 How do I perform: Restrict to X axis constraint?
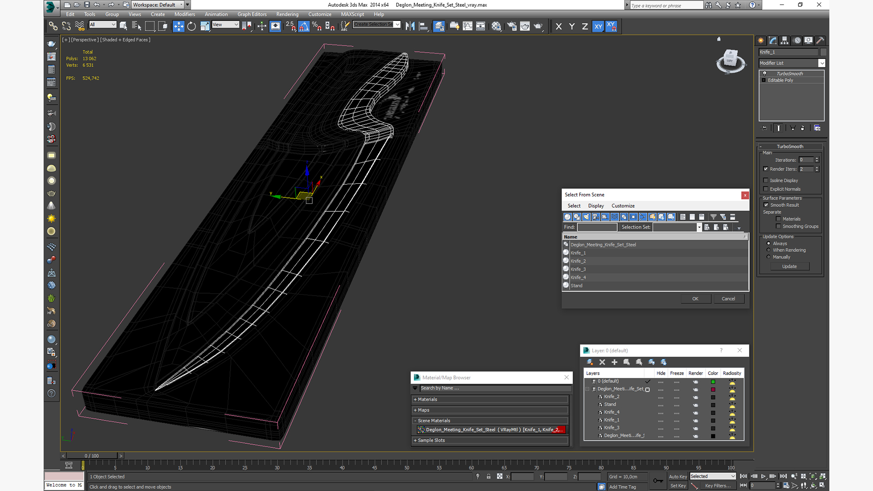(x=559, y=26)
